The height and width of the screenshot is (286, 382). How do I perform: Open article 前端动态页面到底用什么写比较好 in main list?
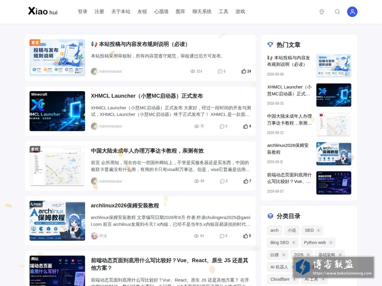pyautogui.click(x=169, y=264)
